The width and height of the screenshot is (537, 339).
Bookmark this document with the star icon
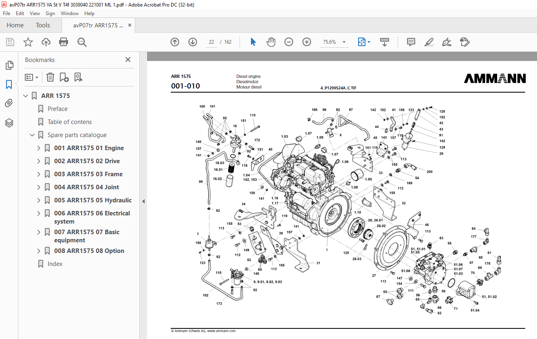28,42
